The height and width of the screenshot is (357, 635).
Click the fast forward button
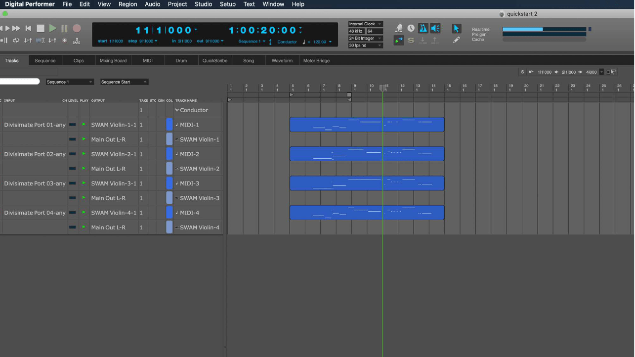[16, 29]
